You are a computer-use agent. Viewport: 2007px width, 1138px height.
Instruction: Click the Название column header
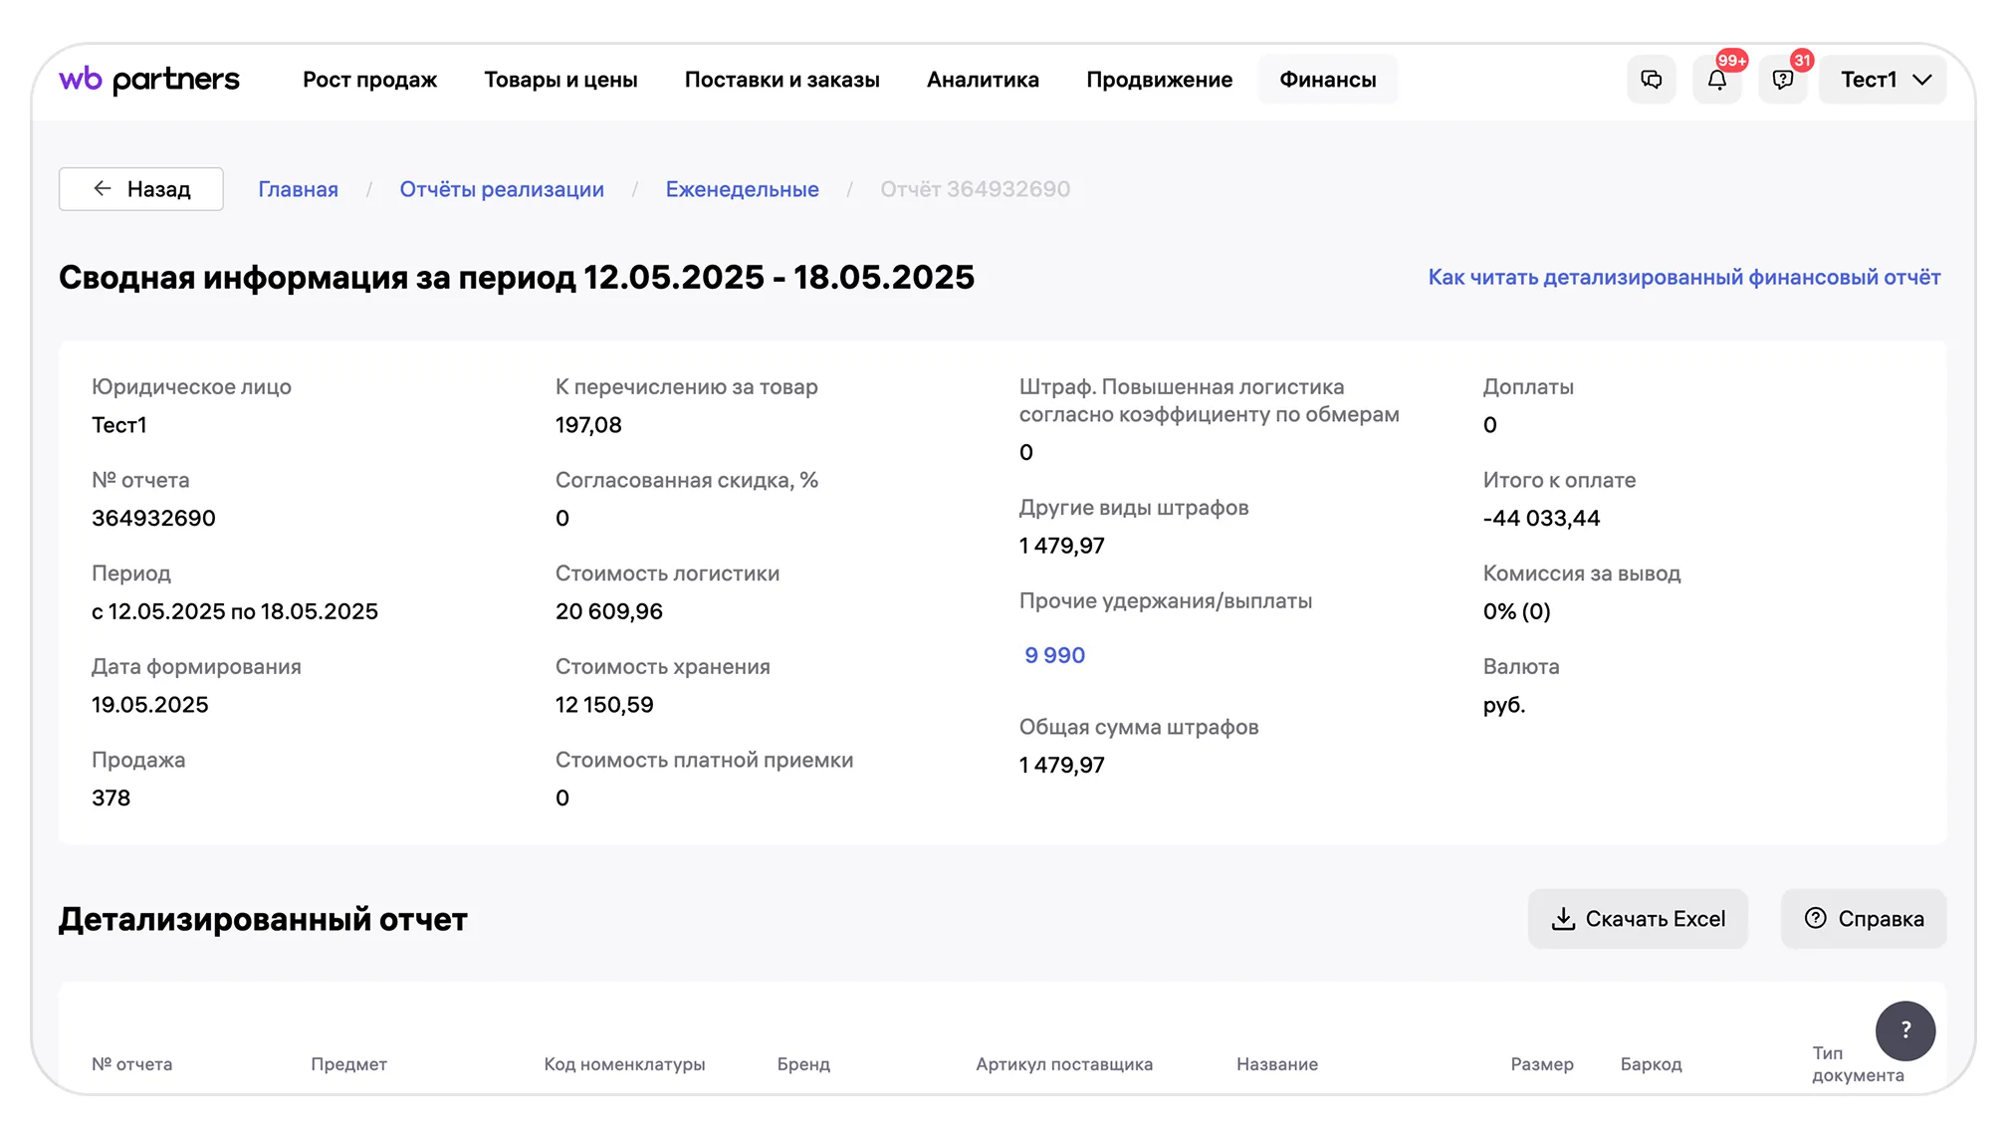[x=1277, y=1064]
